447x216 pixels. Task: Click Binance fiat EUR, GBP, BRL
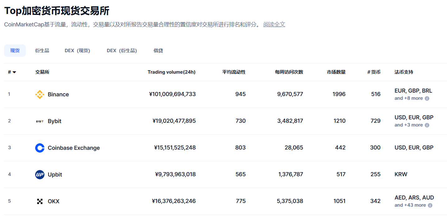click(x=413, y=91)
